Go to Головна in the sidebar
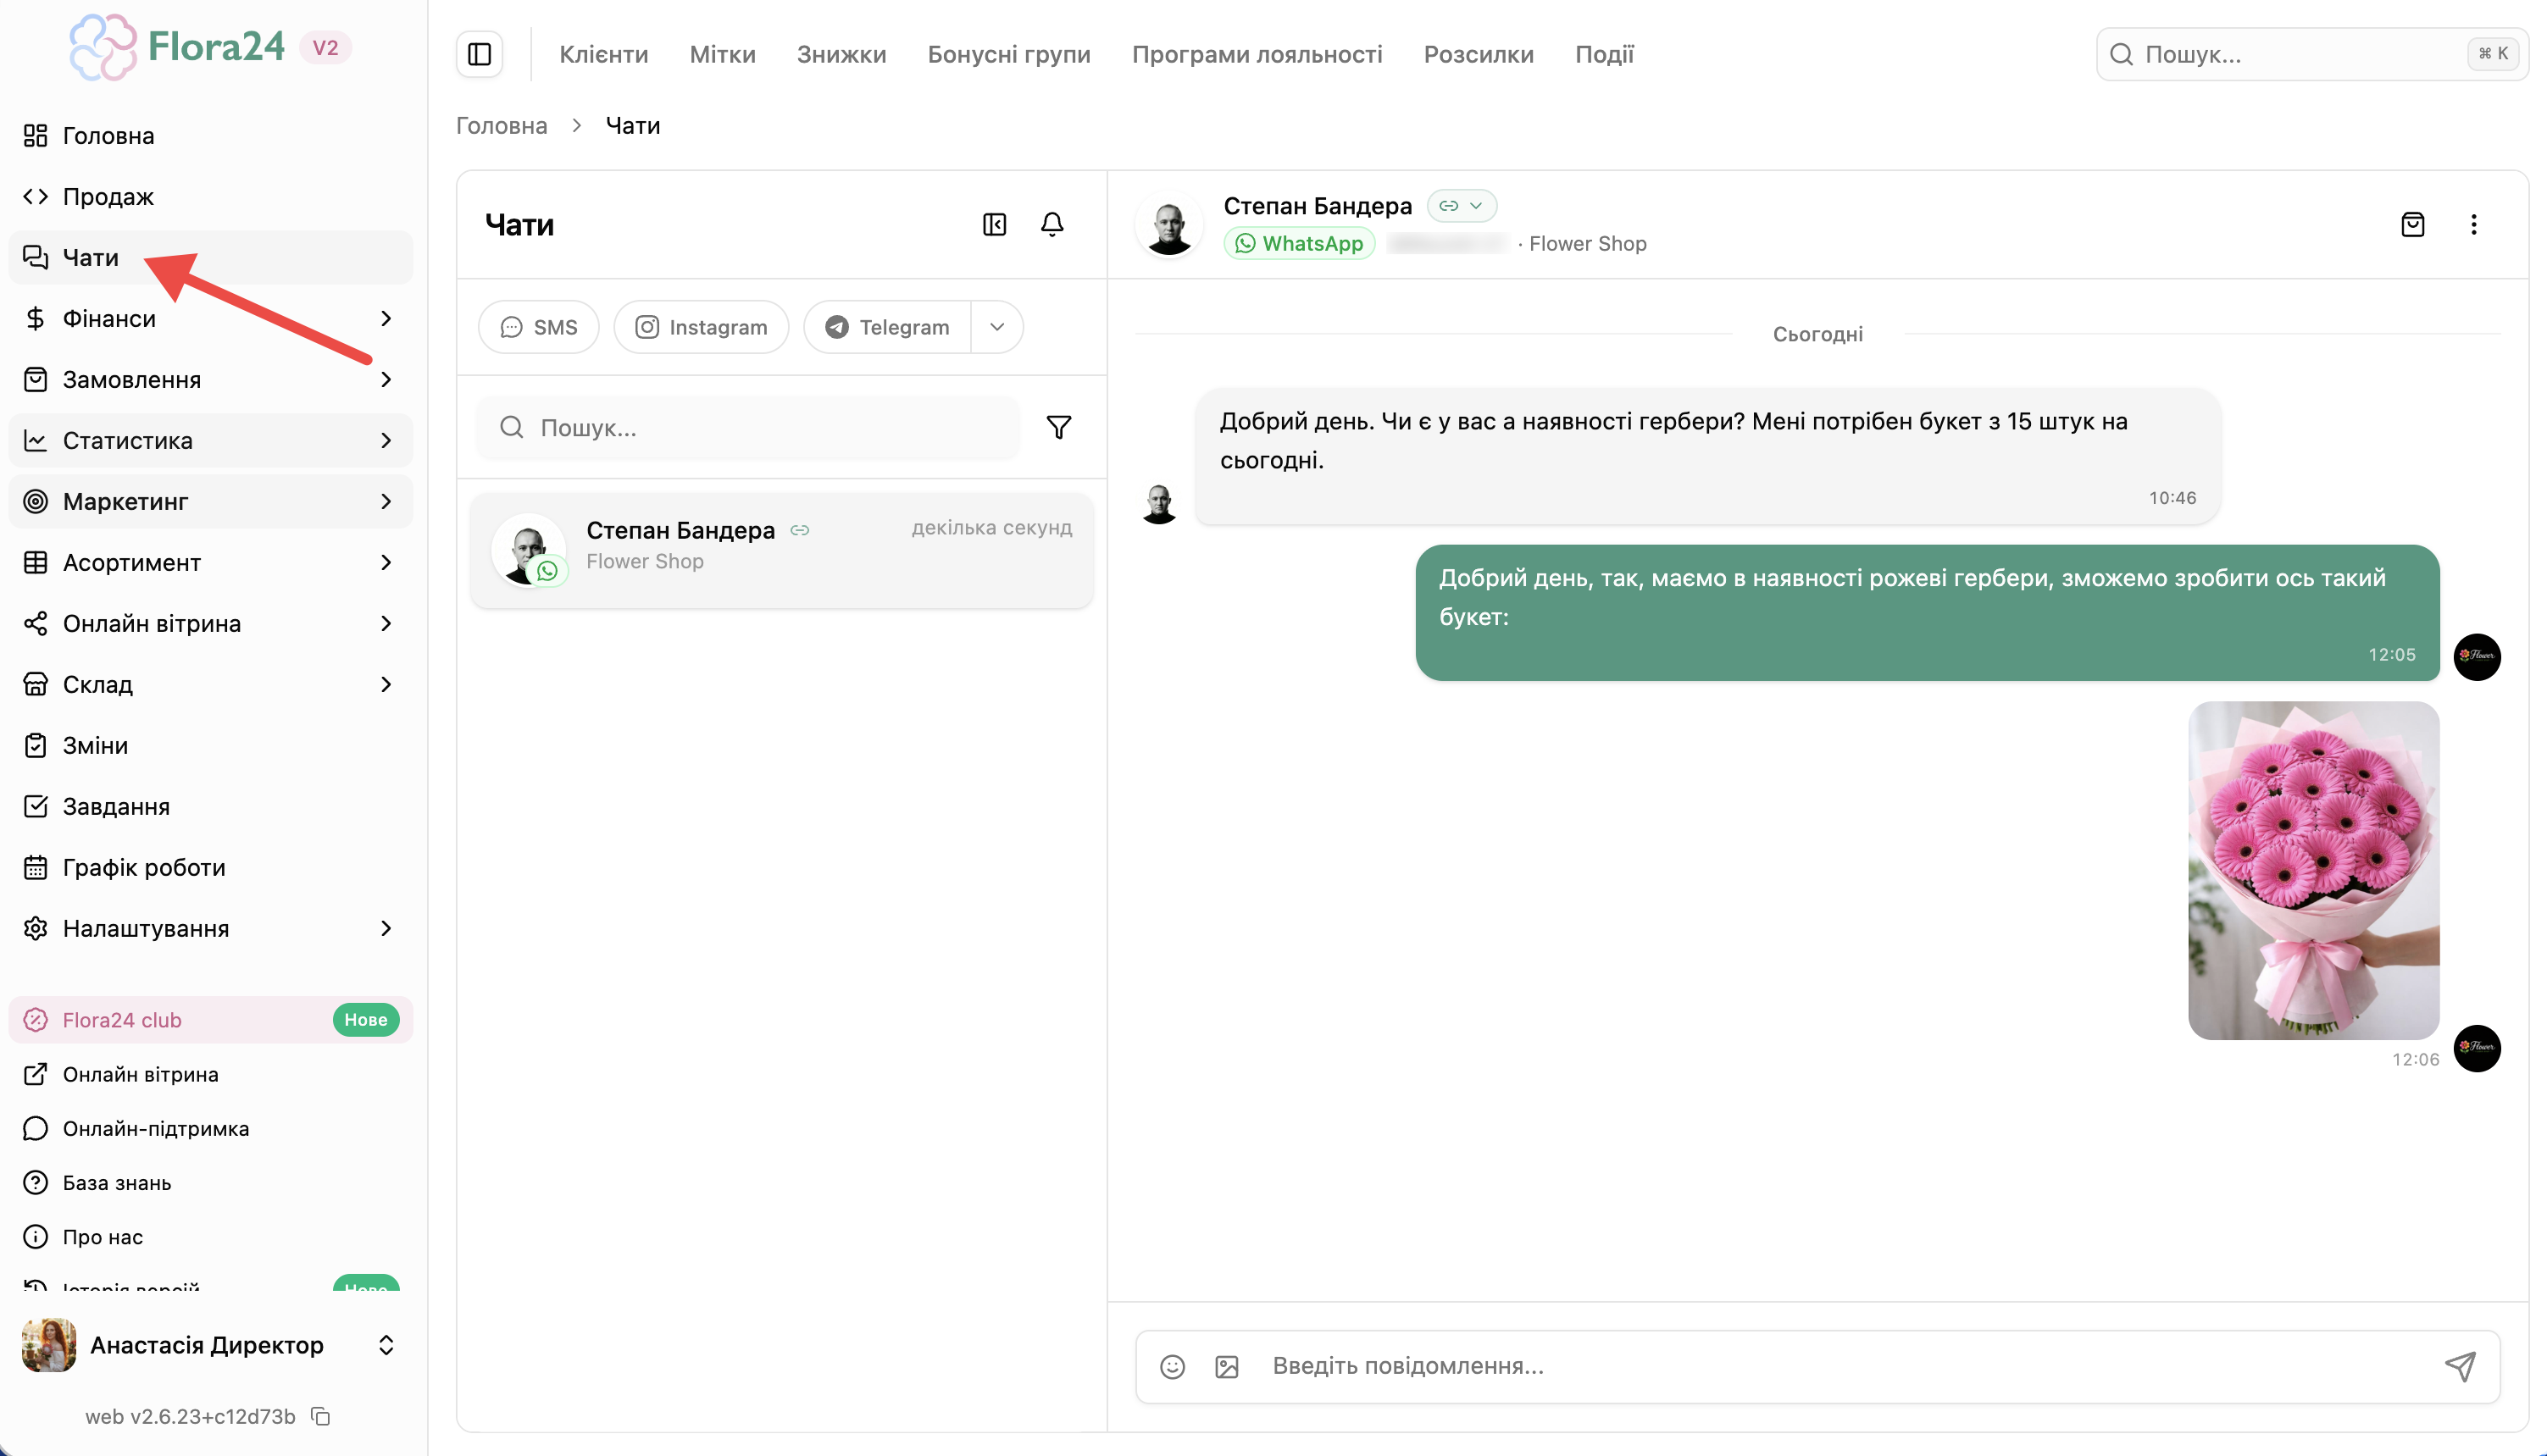The height and width of the screenshot is (1456, 2547). 210,136
